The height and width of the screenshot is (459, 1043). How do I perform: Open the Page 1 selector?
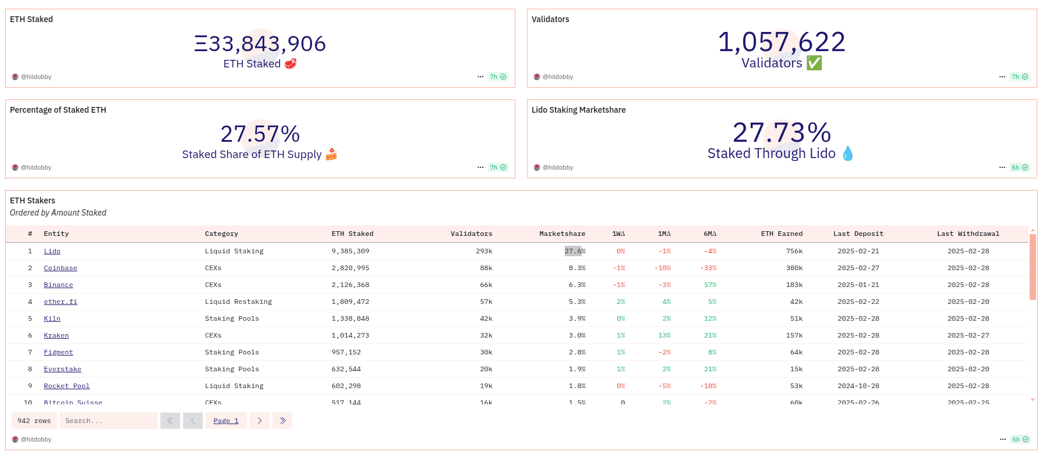(x=226, y=421)
